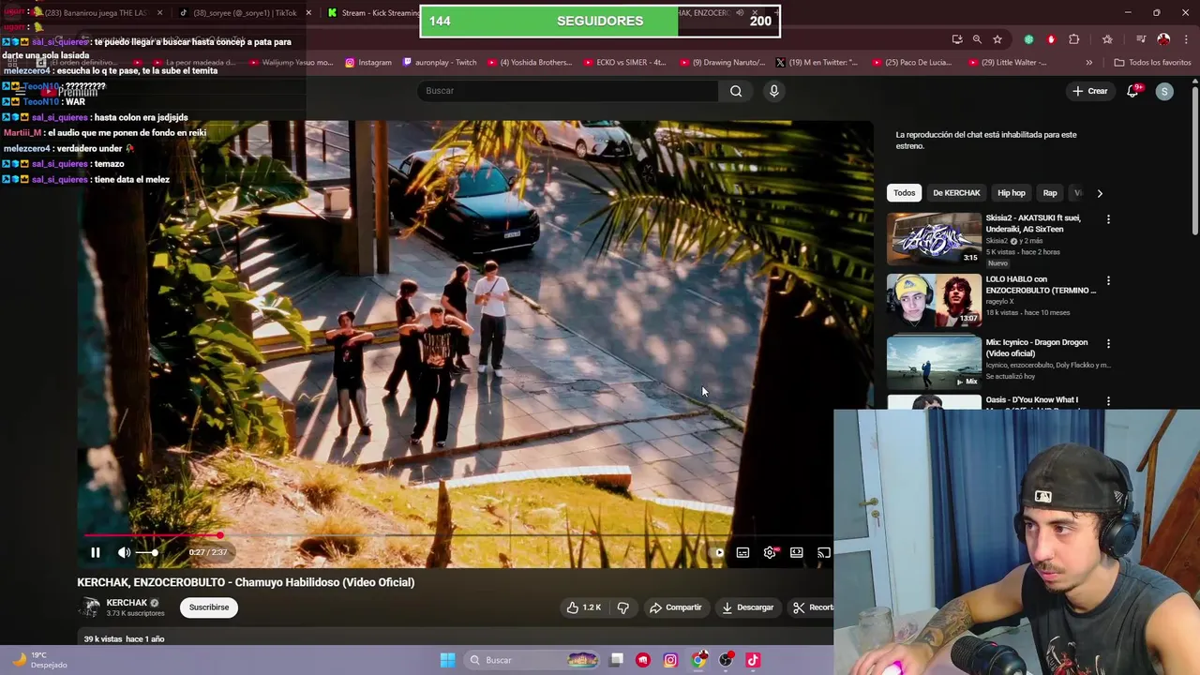Open the green ChatGPT extension icon

click(x=1028, y=39)
